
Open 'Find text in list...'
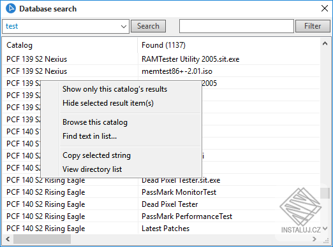pos(90,136)
